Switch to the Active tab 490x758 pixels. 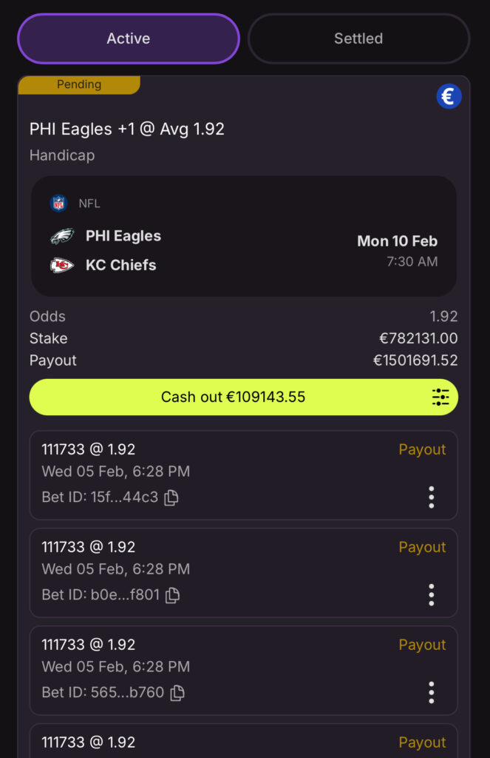click(x=129, y=38)
